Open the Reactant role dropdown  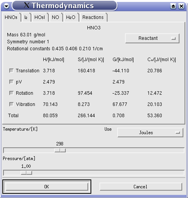click(x=152, y=38)
